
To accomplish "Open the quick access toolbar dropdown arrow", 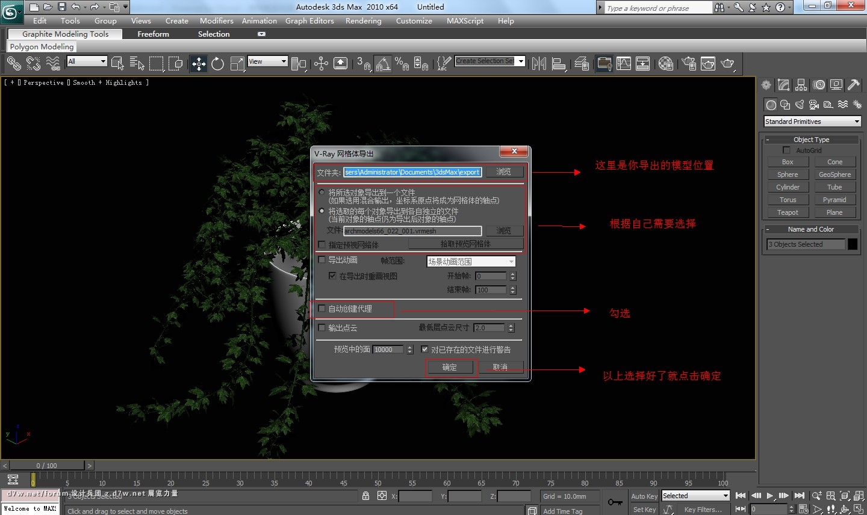I will pos(125,7).
